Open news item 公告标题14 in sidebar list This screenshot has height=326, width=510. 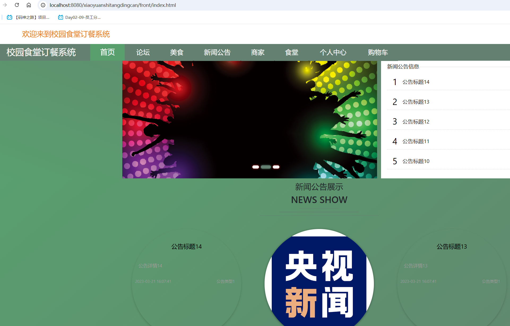tap(416, 82)
